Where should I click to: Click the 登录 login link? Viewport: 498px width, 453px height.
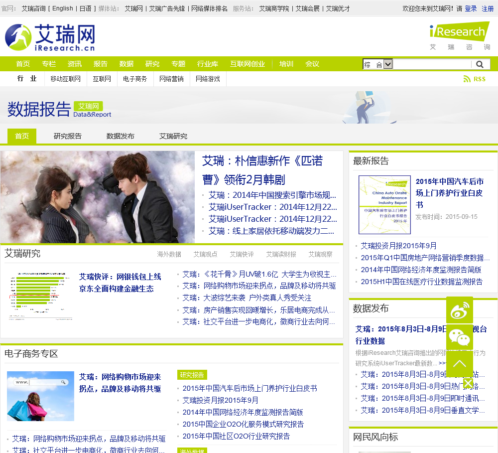pos(471,8)
